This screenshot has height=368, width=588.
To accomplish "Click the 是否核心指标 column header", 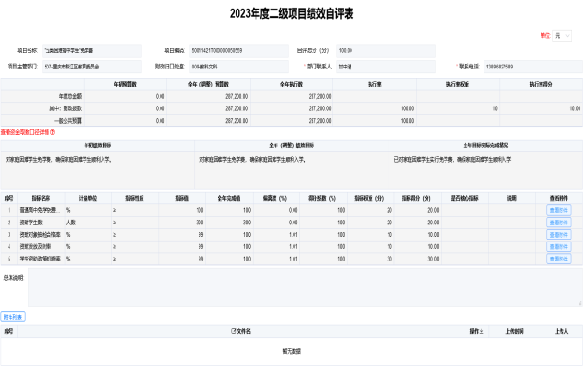I will 465,198.
